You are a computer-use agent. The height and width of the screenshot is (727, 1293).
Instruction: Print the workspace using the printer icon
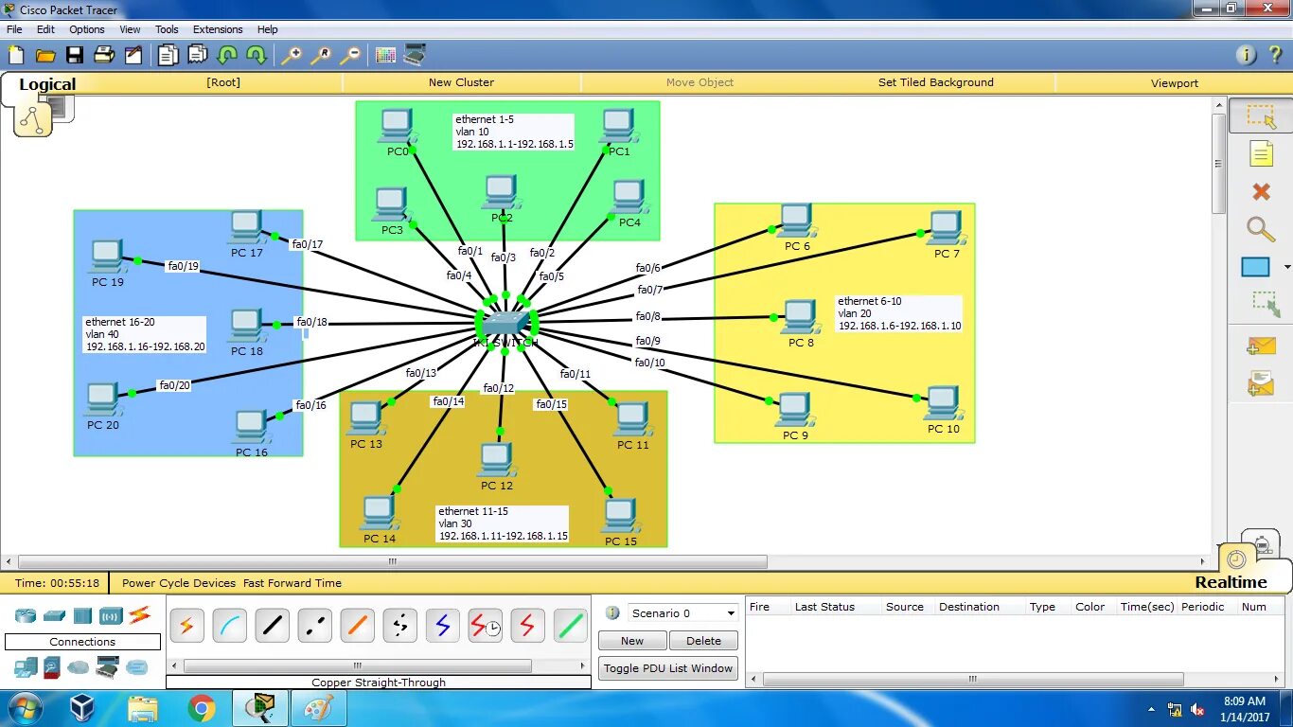104,55
